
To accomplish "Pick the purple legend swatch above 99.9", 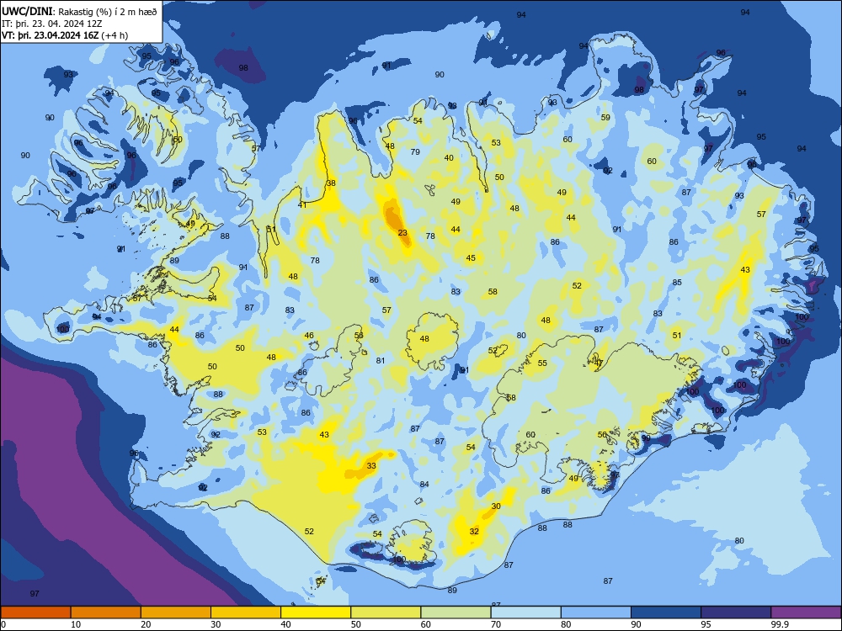I will pos(806,612).
